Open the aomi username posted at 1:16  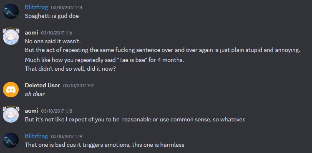tap(31, 33)
